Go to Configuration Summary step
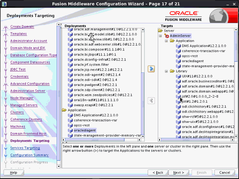Image resolution: width=239 pixels, height=179 pixels. (30, 155)
